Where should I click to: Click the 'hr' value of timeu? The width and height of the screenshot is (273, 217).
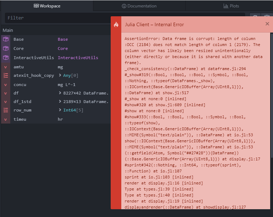60,119
